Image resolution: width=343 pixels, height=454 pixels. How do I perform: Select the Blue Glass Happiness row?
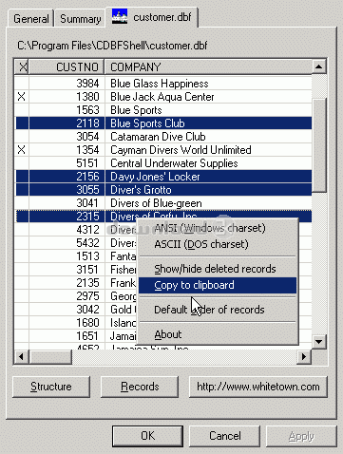163,84
